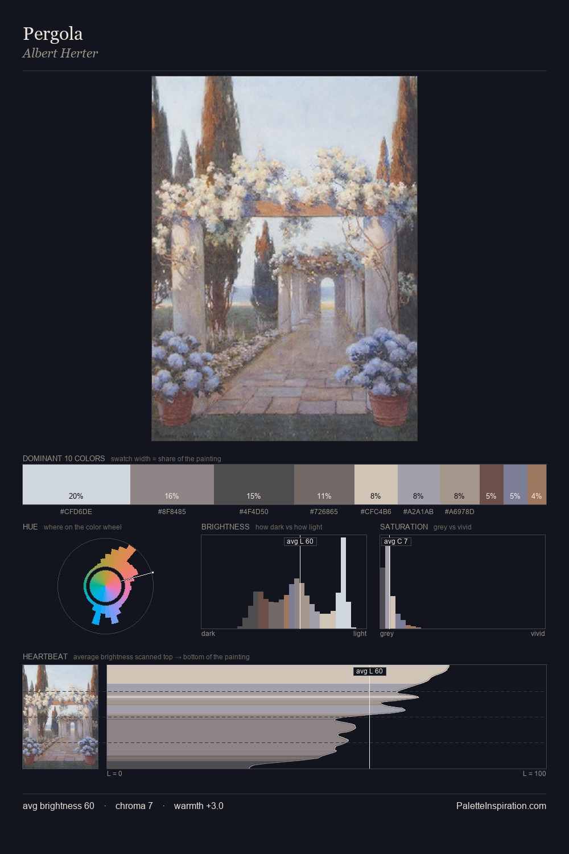Image resolution: width=569 pixels, height=854 pixels.
Task: Click the beige #CFC4B6 swatch
Action: 376,485
